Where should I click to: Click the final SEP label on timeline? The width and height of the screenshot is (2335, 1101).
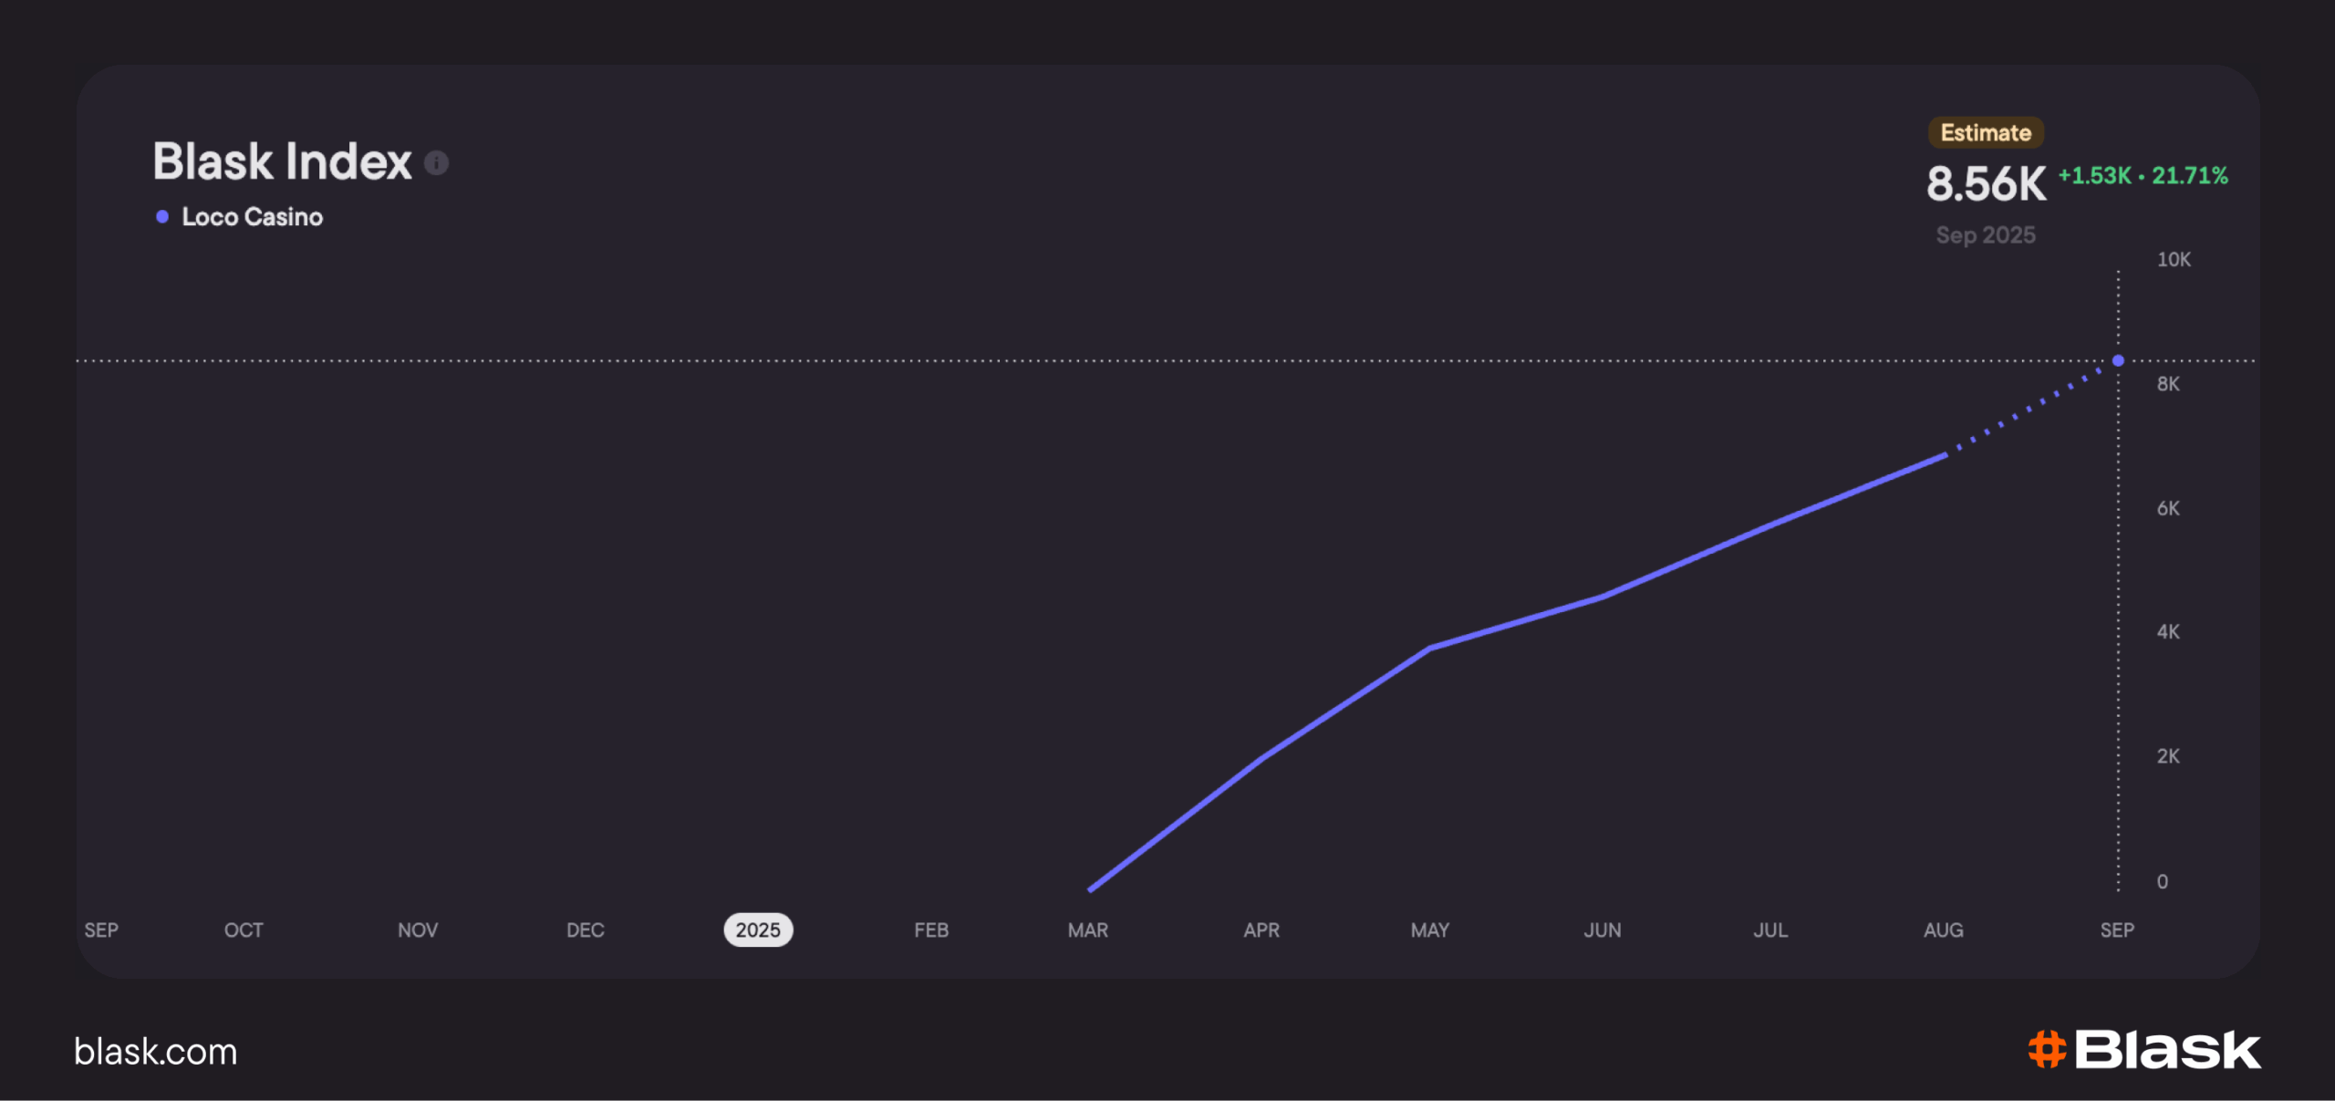(x=2116, y=930)
